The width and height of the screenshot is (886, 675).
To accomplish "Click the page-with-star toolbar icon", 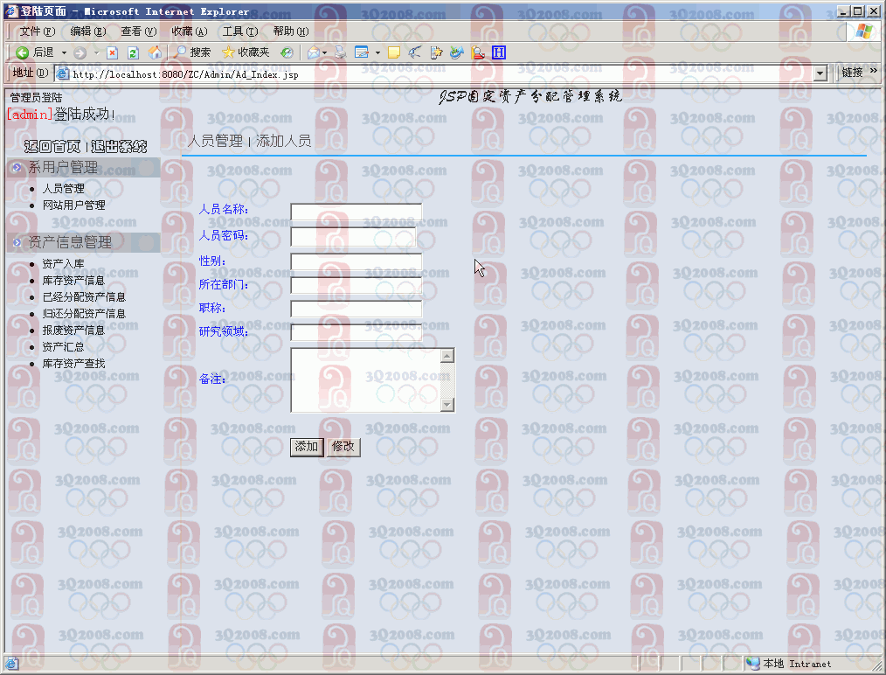I will coord(436,52).
